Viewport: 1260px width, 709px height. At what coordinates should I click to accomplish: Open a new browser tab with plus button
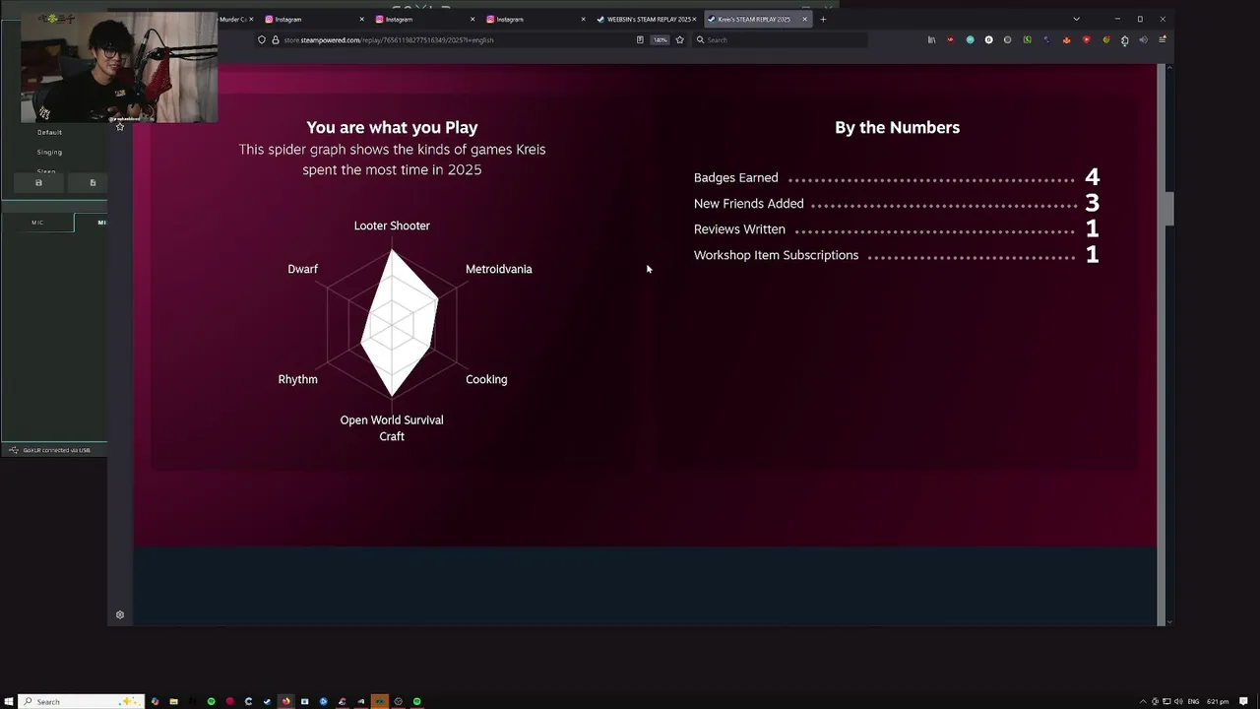click(x=823, y=19)
